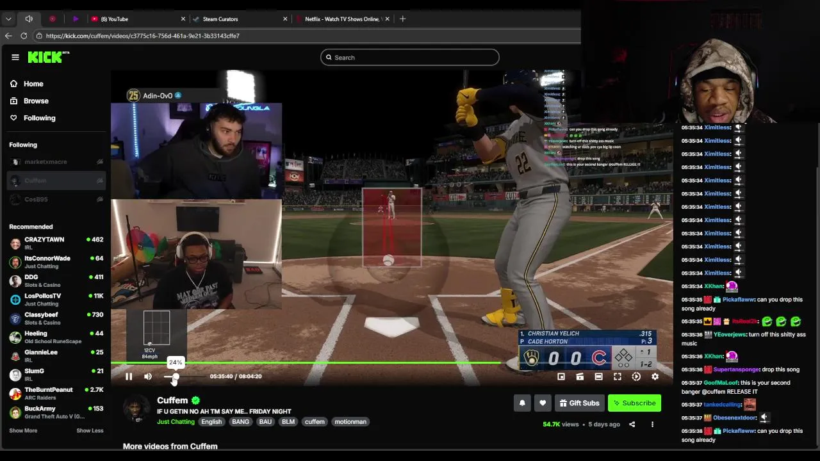820x461 pixels.
Task: Open the Just Chatting category link
Action: point(176,421)
